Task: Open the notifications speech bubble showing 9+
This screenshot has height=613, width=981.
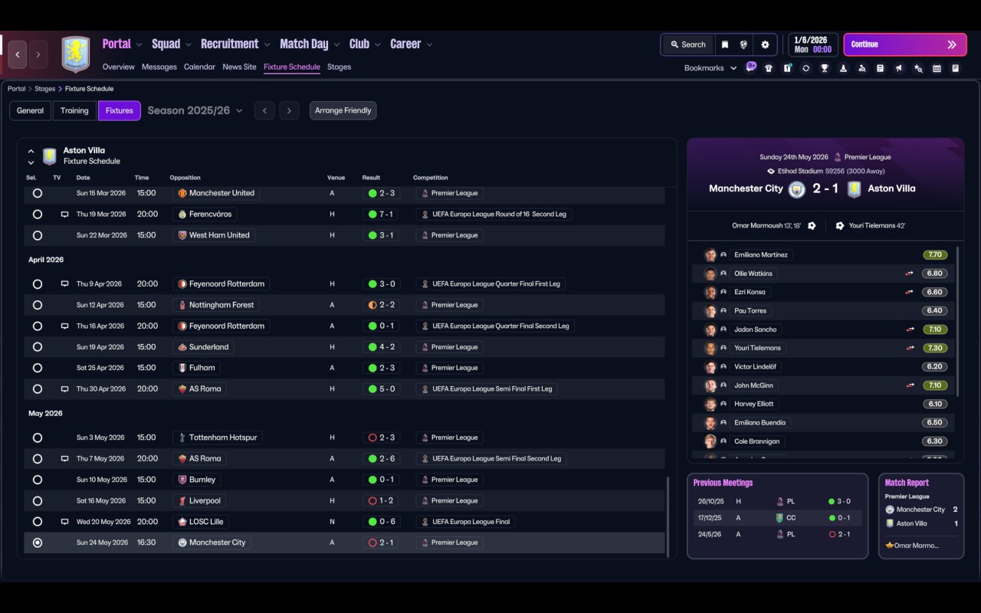Action: 751,67
